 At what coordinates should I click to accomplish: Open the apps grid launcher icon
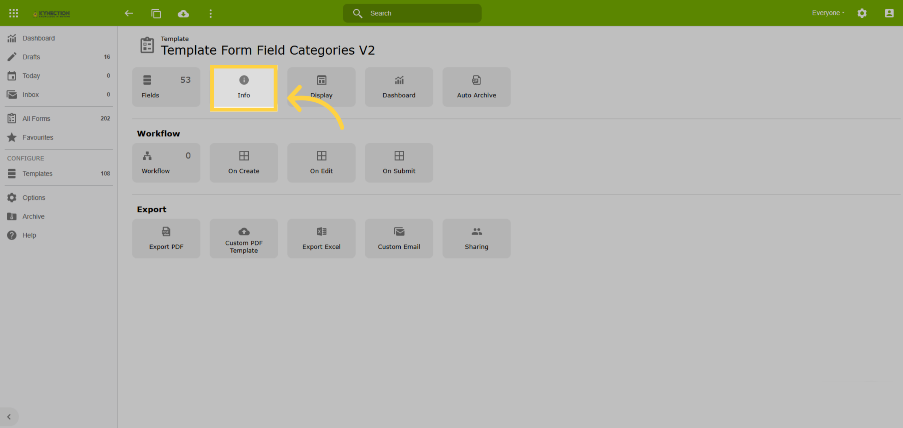[14, 14]
